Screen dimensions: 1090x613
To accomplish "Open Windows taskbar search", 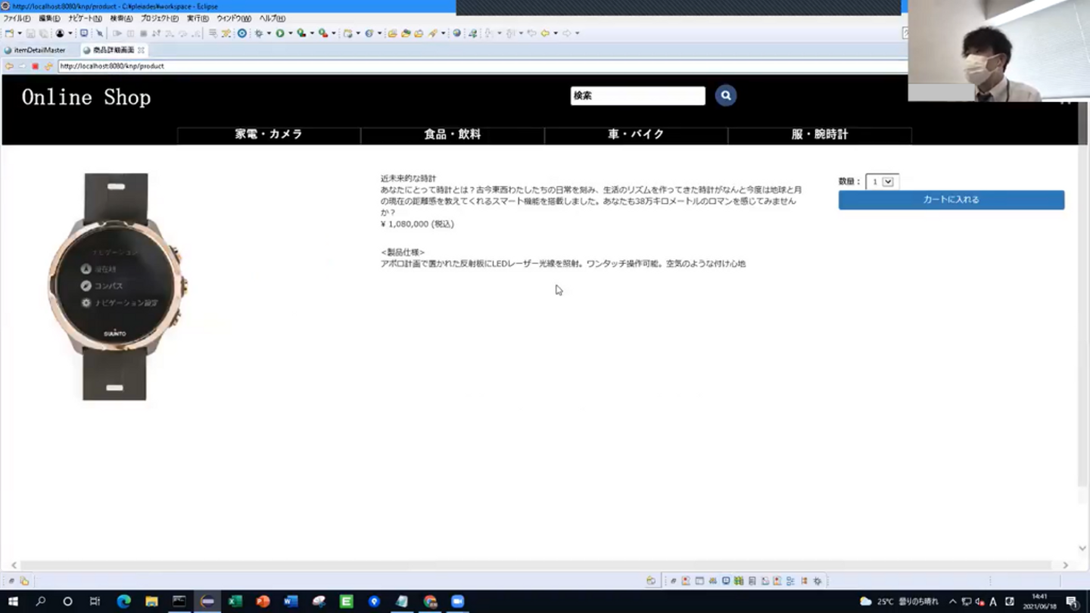I will coord(41,602).
